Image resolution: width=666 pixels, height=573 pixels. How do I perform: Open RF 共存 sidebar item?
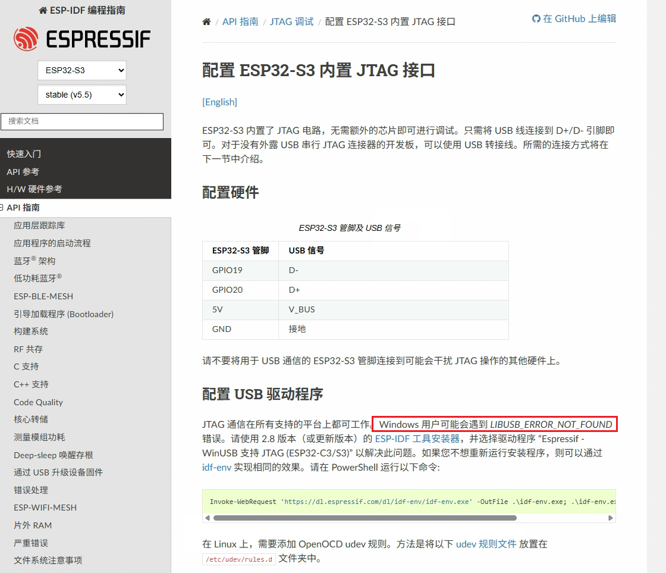[28, 349]
